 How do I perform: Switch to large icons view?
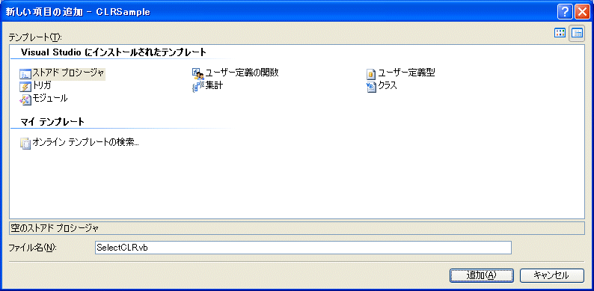pyautogui.click(x=560, y=33)
